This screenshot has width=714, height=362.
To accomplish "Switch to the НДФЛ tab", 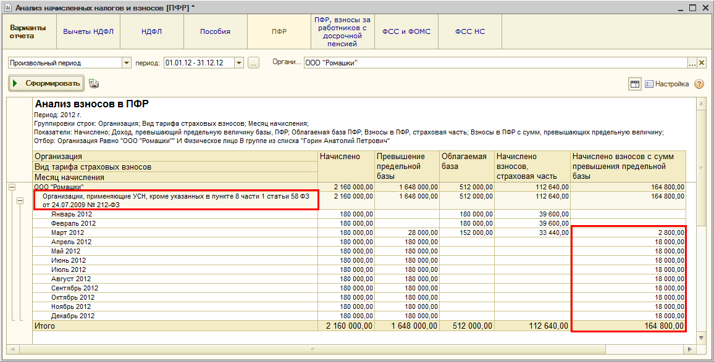I will [152, 31].
